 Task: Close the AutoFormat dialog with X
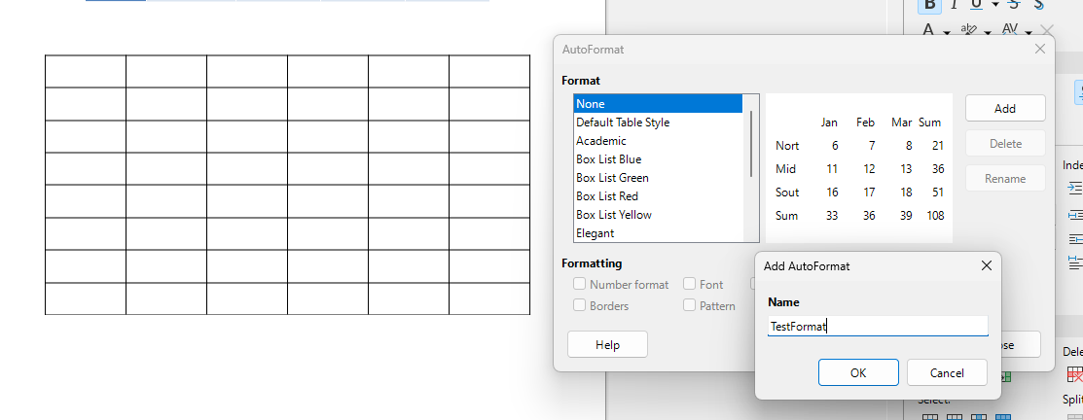[1039, 49]
